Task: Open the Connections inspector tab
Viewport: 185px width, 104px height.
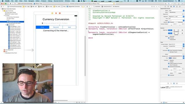Action: tap(180, 7)
